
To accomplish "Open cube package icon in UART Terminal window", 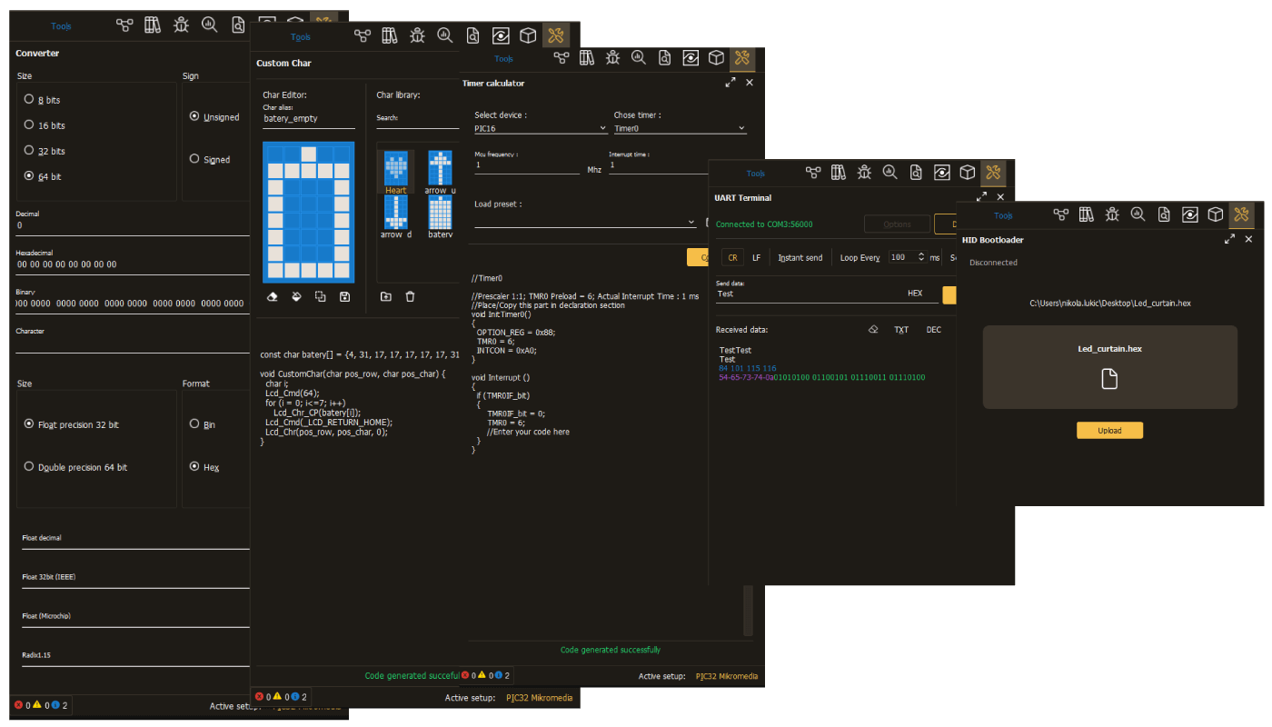I will (x=968, y=172).
